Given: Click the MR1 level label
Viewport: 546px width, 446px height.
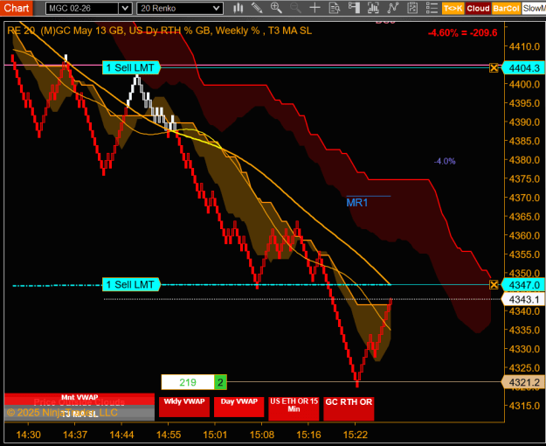Looking at the screenshot, I should point(357,203).
